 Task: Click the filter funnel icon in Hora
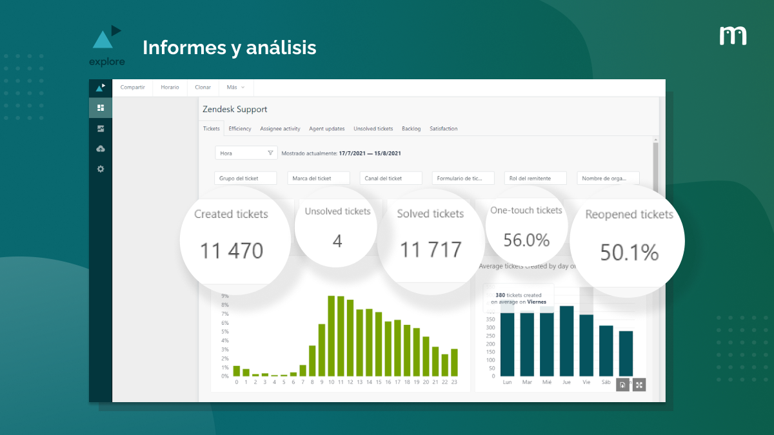[x=270, y=153]
